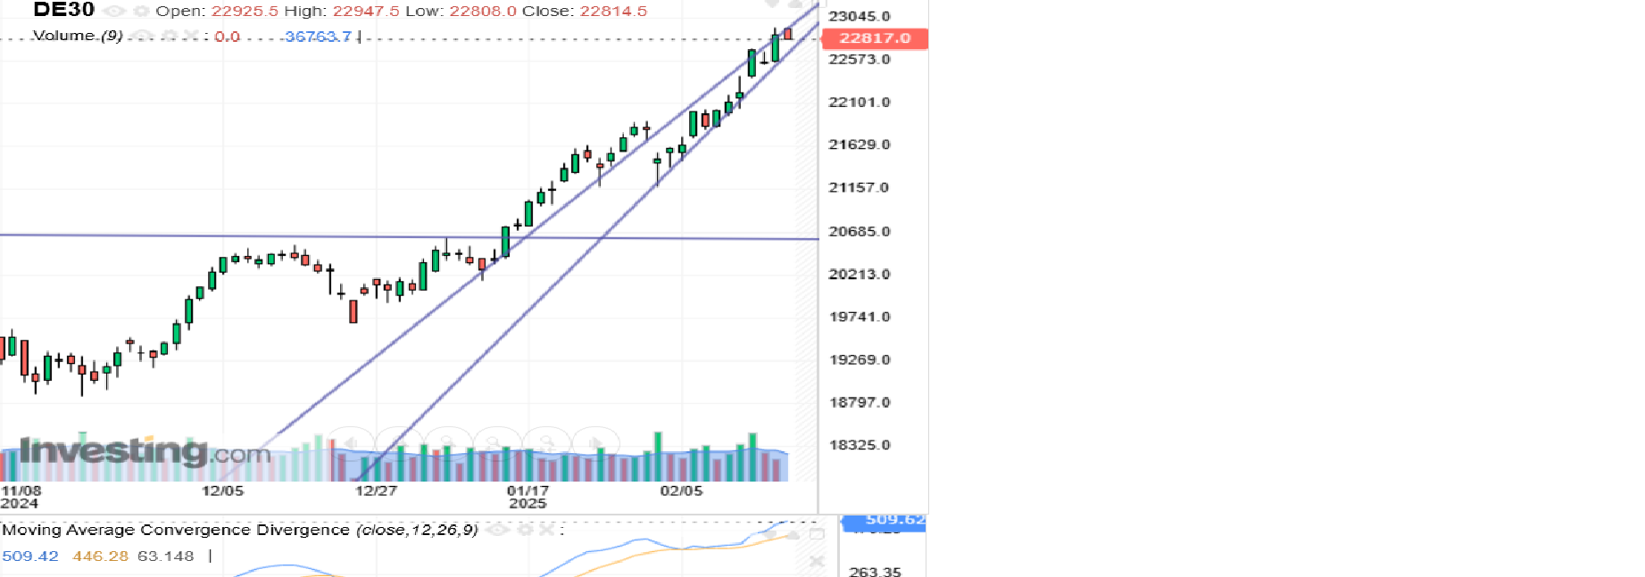
Task: Click the Moving Average Convergence Divergence title
Action: tap(176, 530)
